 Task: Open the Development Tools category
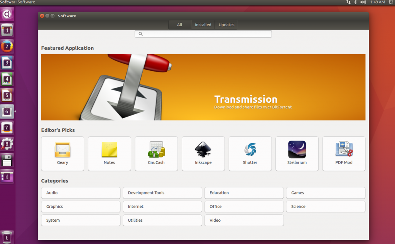click(x=162, y=193)
